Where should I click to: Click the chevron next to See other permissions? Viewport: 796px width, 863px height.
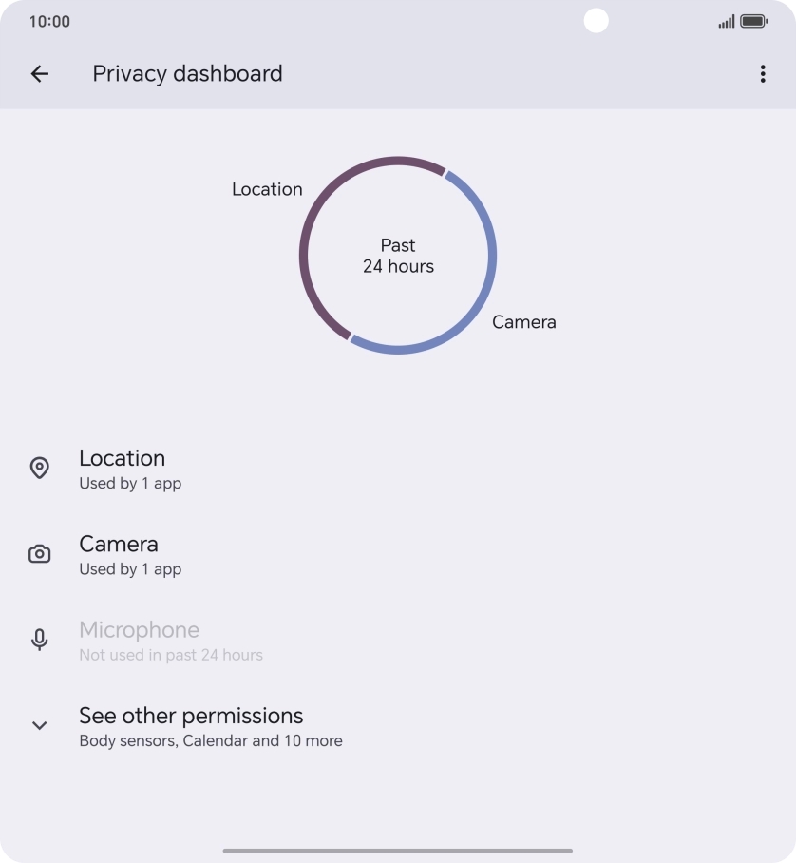coord(39,725)
